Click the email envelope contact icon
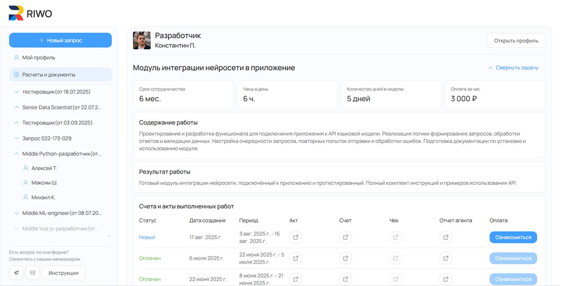The height and width of the screenshot is (286, 566). pos(33,273)
